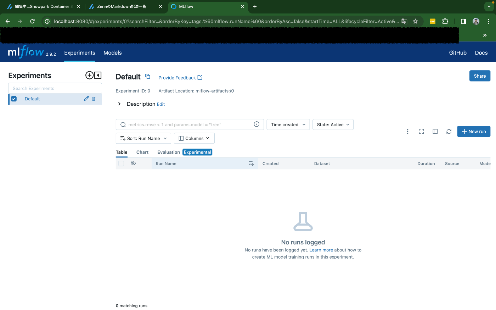The width and height of the screenshot is (496, 310).
Task: Toggle the side-by-side preview panel icon
Action: (x=435, y=132)
